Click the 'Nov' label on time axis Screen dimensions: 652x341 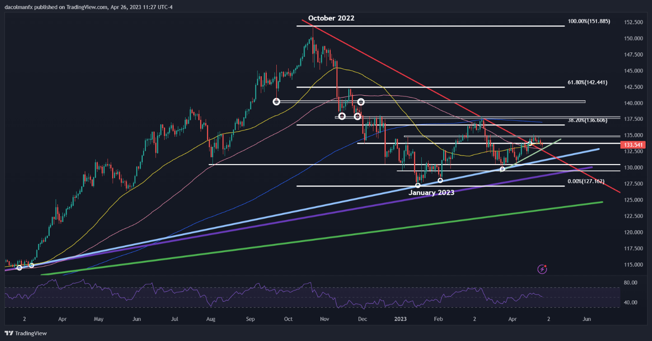coord(324,319)
